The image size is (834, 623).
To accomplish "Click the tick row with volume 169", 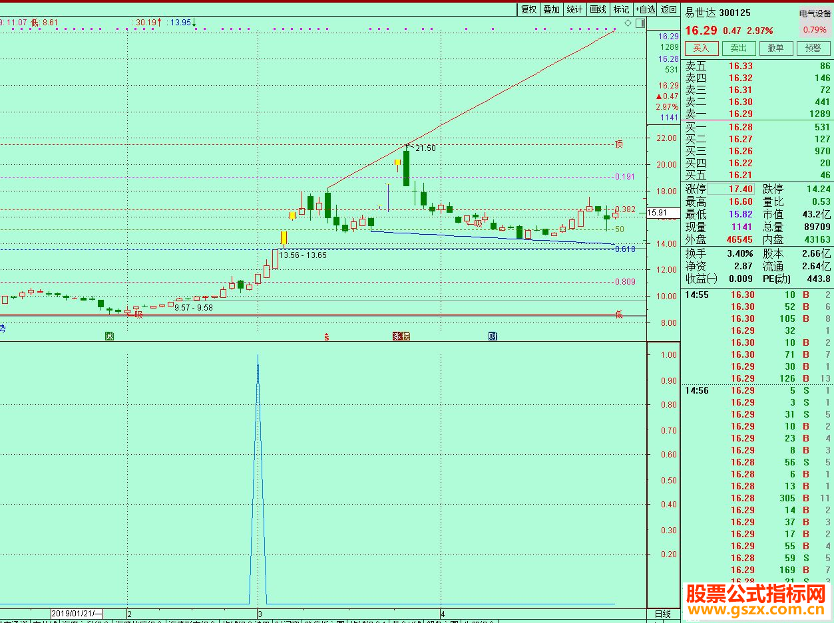I will click(757, 570).
